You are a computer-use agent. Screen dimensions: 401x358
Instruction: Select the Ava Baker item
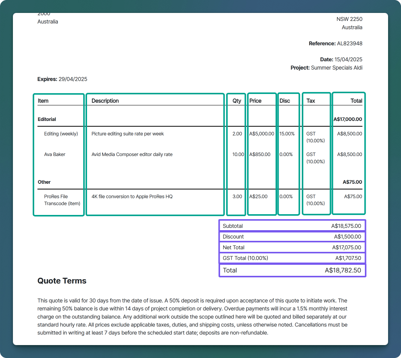(55, 154)
